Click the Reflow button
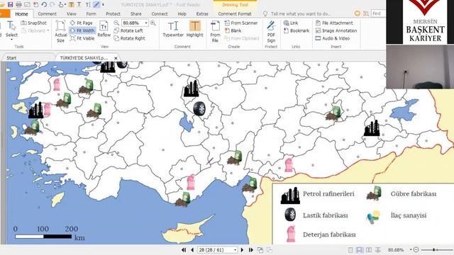This screenshot has width=454, height=255. (104, 29)
